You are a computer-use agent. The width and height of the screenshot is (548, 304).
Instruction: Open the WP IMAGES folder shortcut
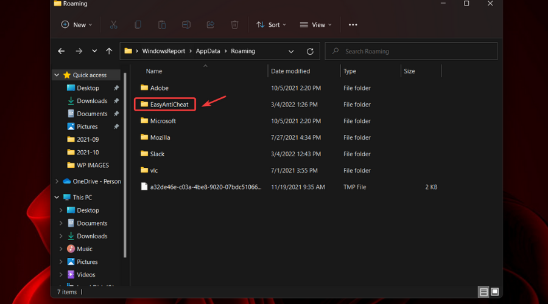click(88, 165)
